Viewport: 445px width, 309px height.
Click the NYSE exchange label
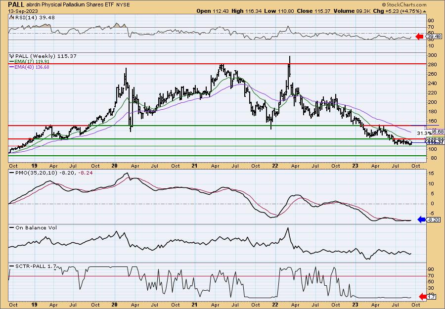click(123, 4)
